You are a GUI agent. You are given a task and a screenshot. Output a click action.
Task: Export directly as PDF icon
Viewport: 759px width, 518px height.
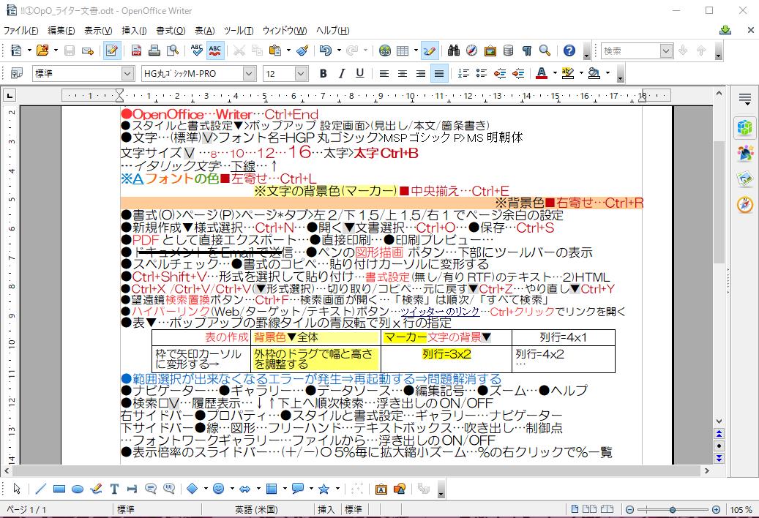point(137,50)
